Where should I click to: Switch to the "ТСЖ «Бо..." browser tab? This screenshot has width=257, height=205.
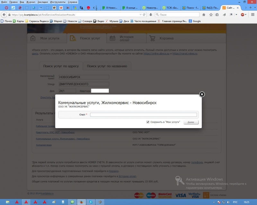(171, 8)
